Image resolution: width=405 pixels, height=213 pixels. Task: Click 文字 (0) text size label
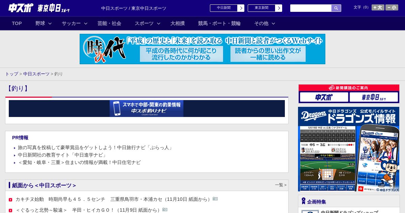(362, 7)
